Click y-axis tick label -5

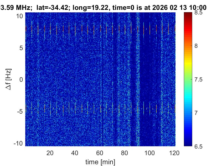click(x=21, y=112)
